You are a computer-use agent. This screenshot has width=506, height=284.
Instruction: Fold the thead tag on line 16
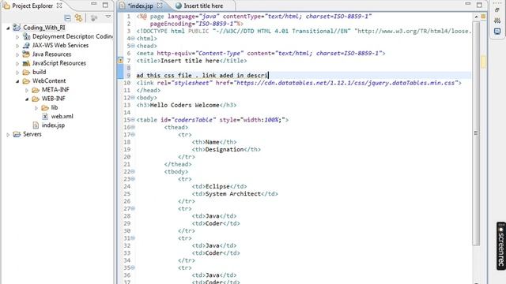tap(133, 127)
